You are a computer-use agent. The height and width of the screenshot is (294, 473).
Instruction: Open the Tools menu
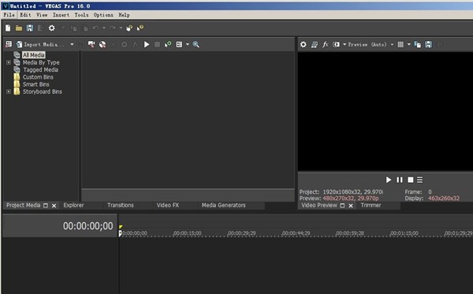point(81,15)
